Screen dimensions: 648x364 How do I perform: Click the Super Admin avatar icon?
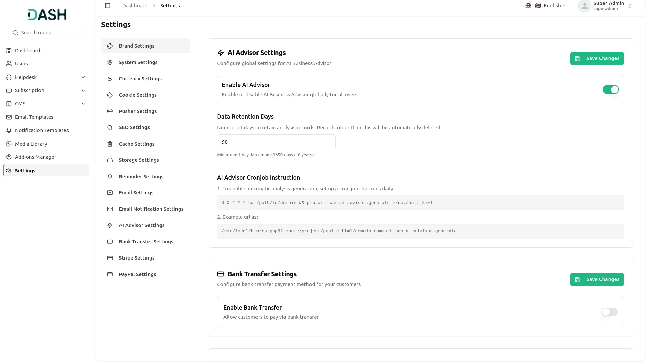(x=584, y=6)
